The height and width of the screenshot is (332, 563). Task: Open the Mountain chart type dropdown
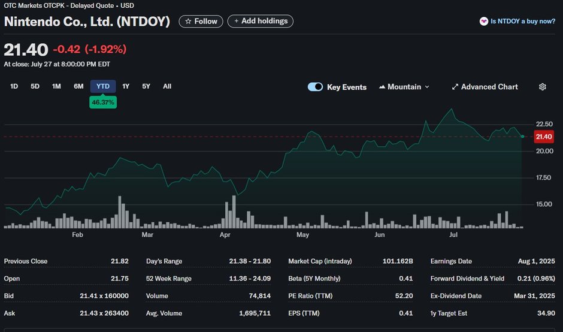click(404, 87)
